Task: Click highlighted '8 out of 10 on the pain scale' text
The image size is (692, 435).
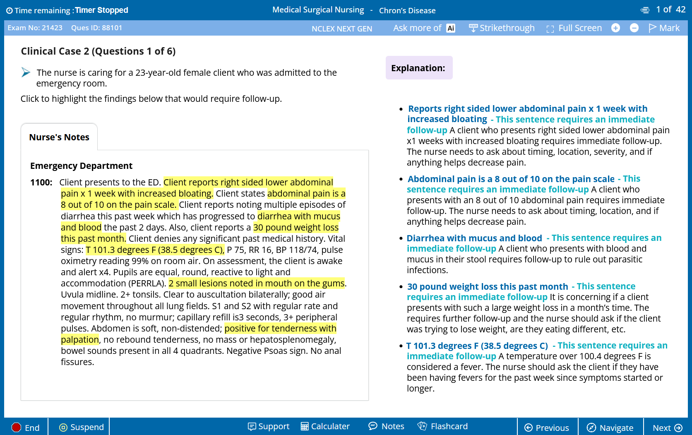Action: (x=118, y=205)
